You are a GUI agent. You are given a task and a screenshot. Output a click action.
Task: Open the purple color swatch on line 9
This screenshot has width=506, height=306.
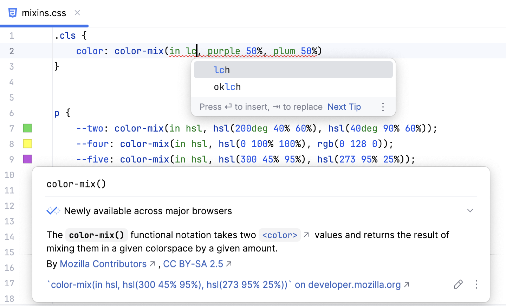point(27,159)
